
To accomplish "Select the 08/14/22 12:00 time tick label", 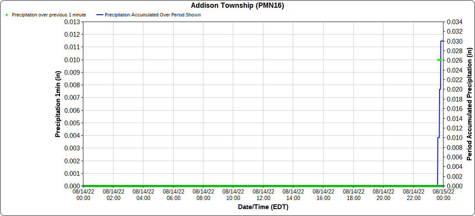I will click(x=263, y=194).
